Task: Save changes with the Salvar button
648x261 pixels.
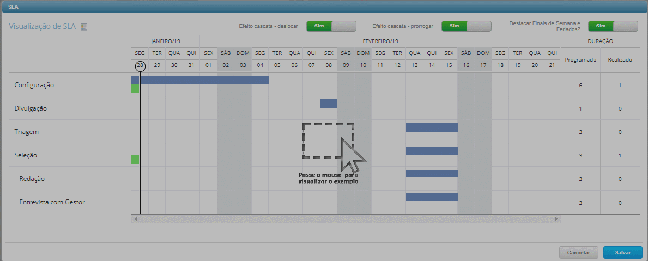Action: point(623,253)
